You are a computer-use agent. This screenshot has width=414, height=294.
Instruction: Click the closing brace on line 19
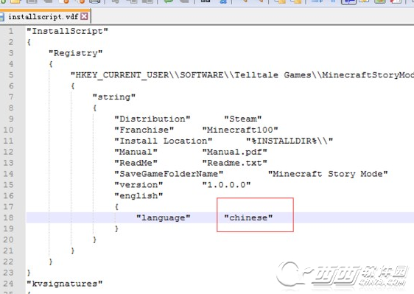click(x=116, y=228)
